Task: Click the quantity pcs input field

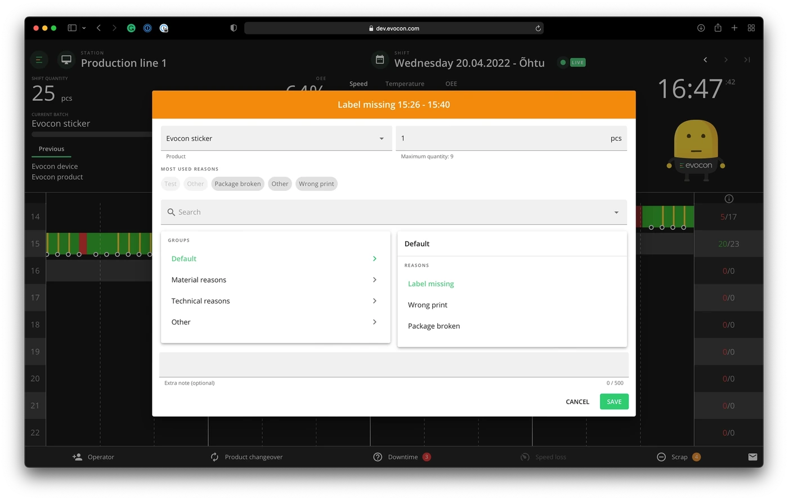Action: pyautogui.click(x=511, y=139)
